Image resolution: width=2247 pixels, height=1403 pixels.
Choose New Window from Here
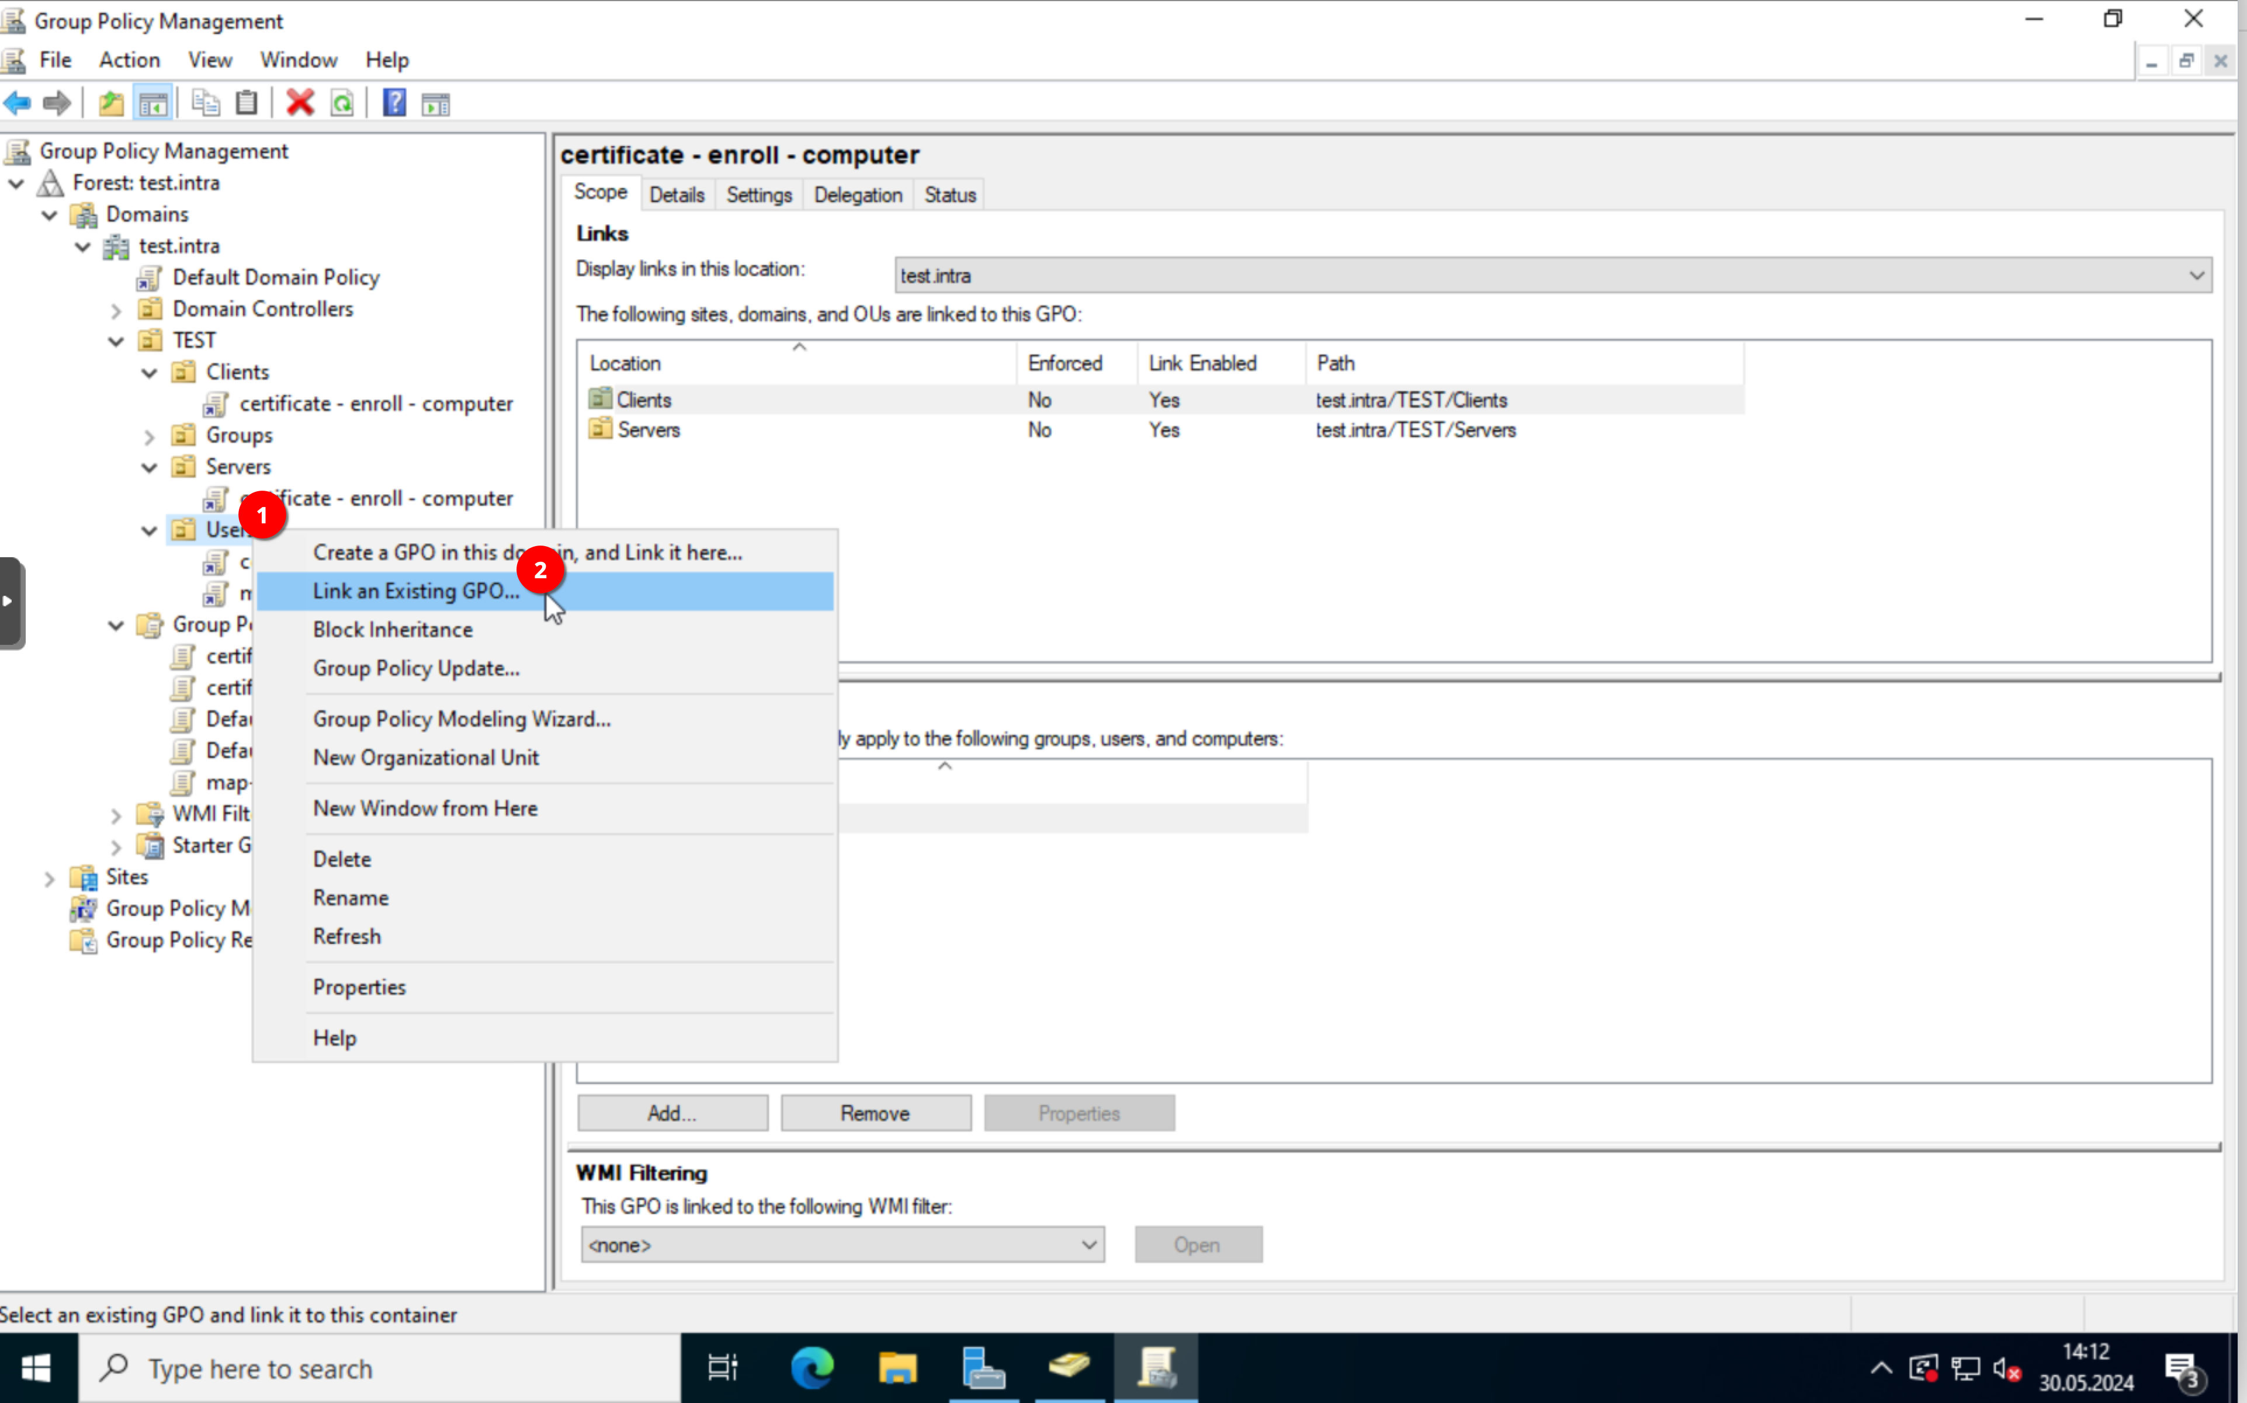click(x=545, y=808)
